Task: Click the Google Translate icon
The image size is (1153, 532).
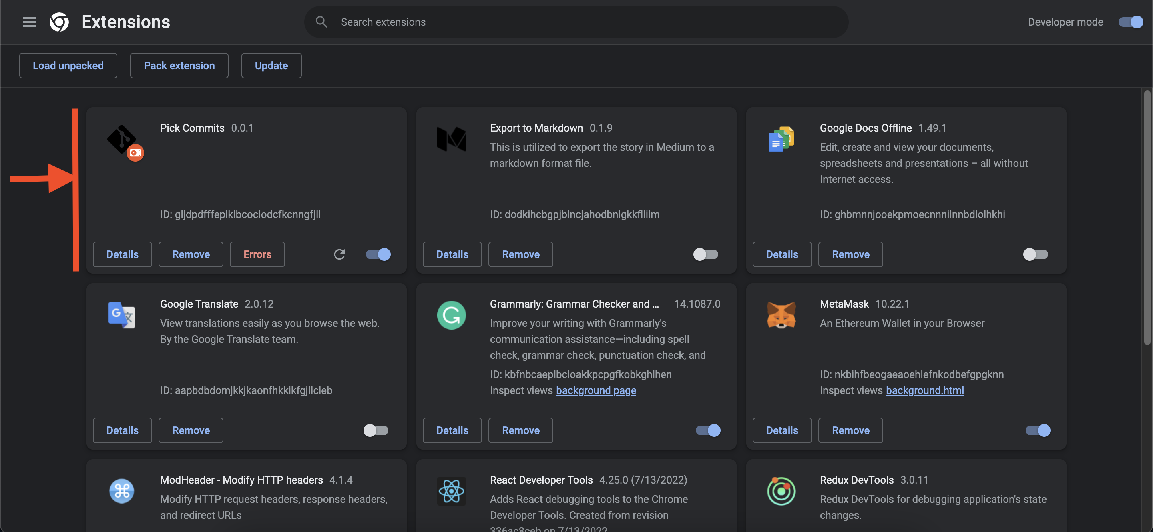Action: click(121, 315)
